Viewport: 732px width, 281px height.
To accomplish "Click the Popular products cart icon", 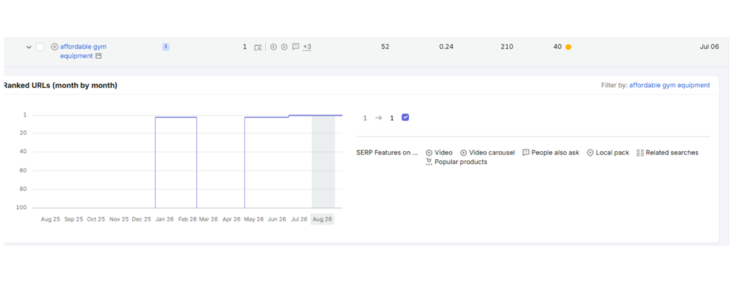I will [429, 162].
